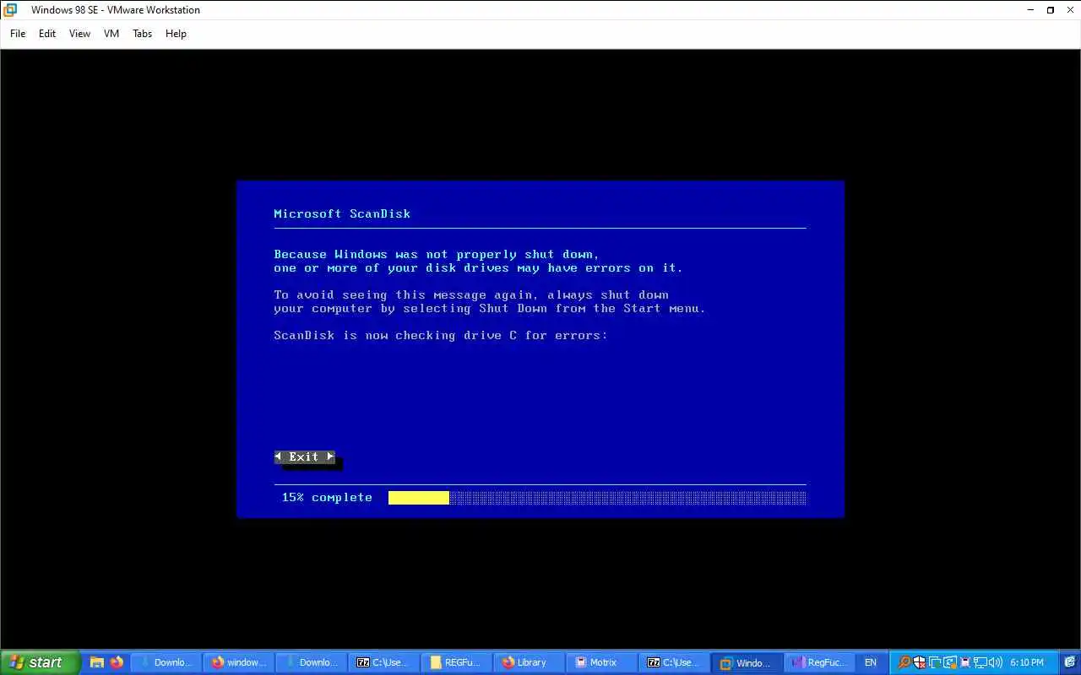Click the Windows Start button
The height and width of the screenshot is (675, 1081).
pyautogui.click(x=40, y=662)
